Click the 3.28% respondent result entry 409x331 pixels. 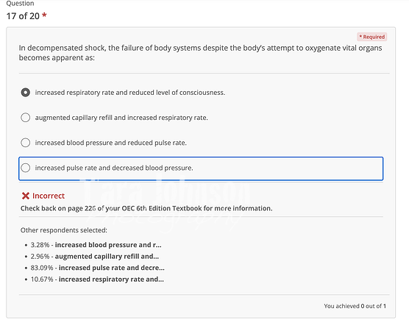point(96,245)
